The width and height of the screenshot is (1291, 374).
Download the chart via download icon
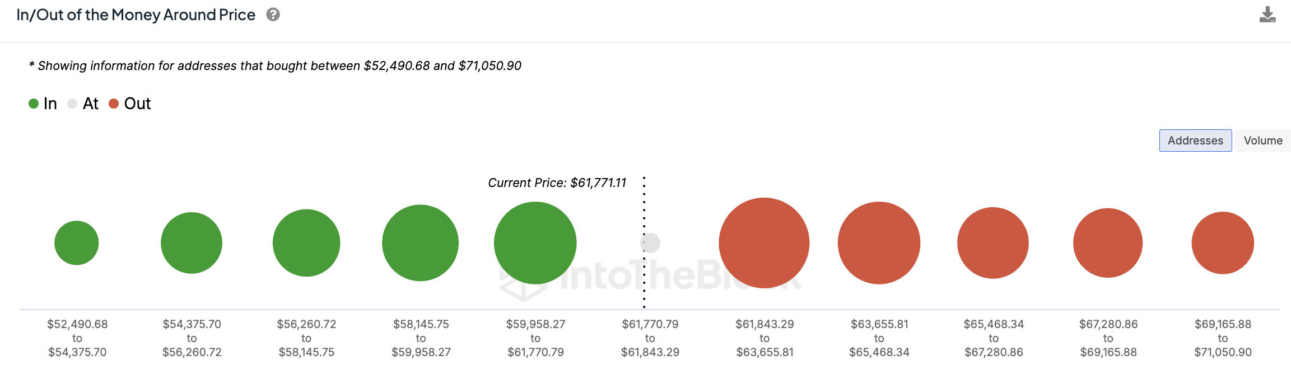pos(1267,15)
